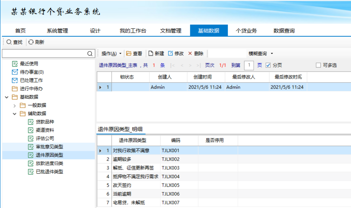Expand the 一般数据 tree folder

click(x=15, y=105)
